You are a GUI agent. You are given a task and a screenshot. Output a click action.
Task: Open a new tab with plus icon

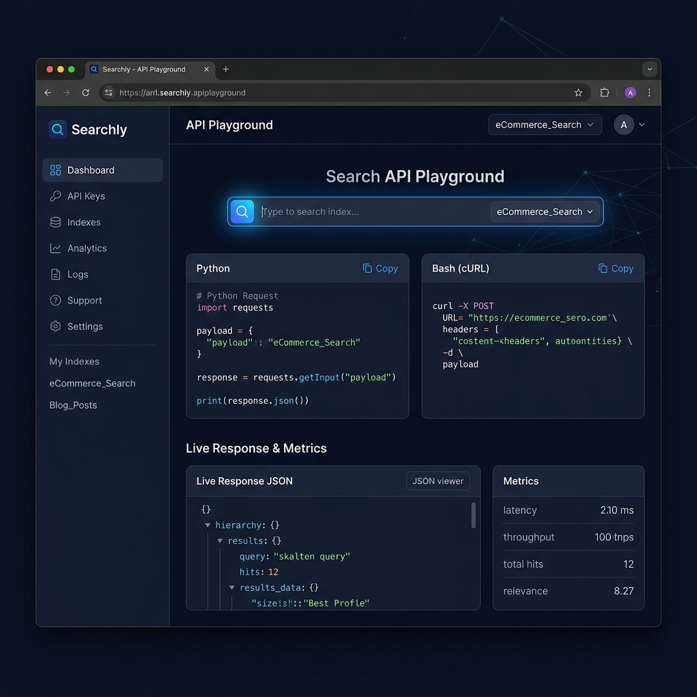tap(226, 69)
